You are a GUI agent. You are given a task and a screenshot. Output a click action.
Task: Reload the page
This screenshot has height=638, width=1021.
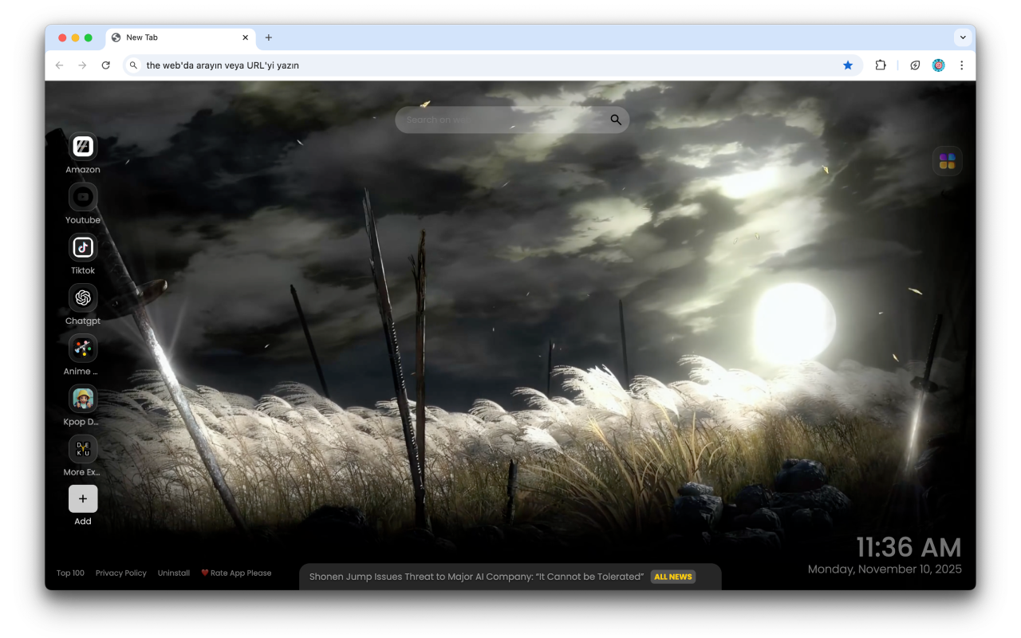tap(105, 65)
